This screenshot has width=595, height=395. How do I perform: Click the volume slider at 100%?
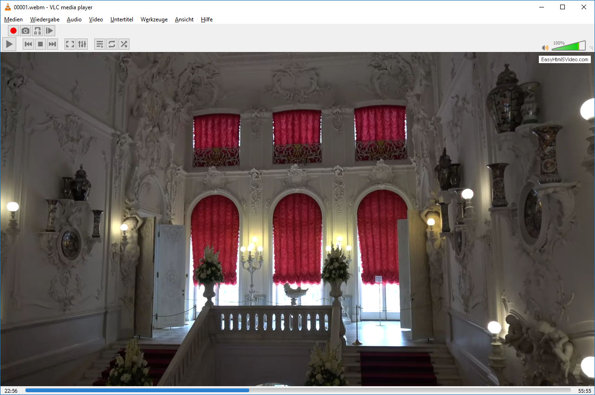[x=578, y=46]
